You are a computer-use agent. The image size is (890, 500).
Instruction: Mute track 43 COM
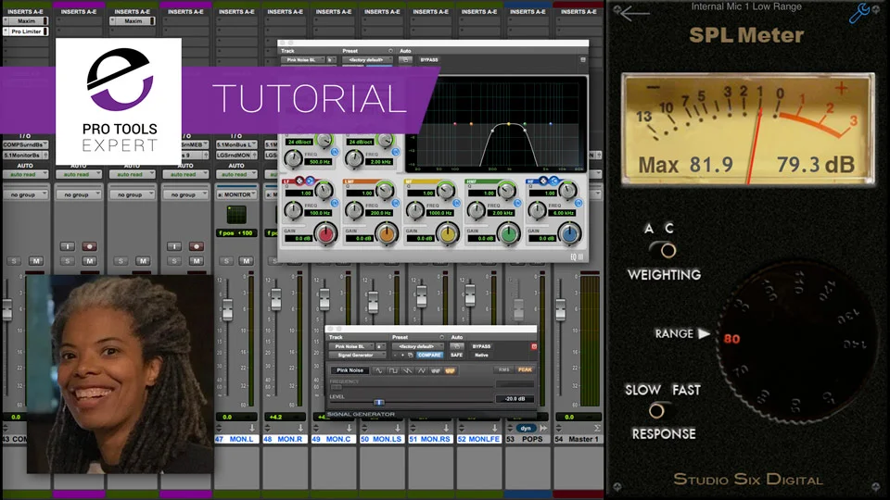pos(36,261)
